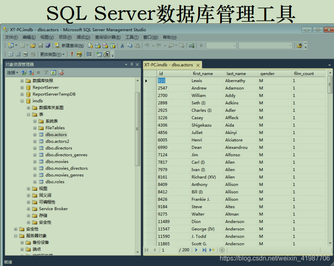Open the 编辑(E) menu
The width and height of the screenshot is (334, 266).
29,38
